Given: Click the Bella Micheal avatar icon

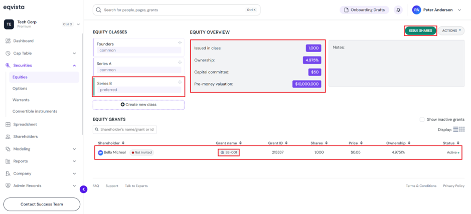Looking at the screenshot, I should click(x=101, y=152).
